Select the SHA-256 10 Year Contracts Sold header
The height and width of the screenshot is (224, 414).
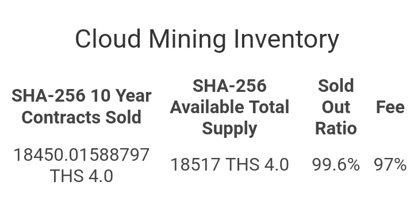click(x=82, y=106)
